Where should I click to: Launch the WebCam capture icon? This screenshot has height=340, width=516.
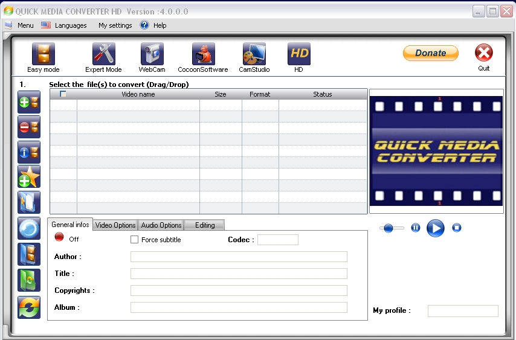point(152,54)
